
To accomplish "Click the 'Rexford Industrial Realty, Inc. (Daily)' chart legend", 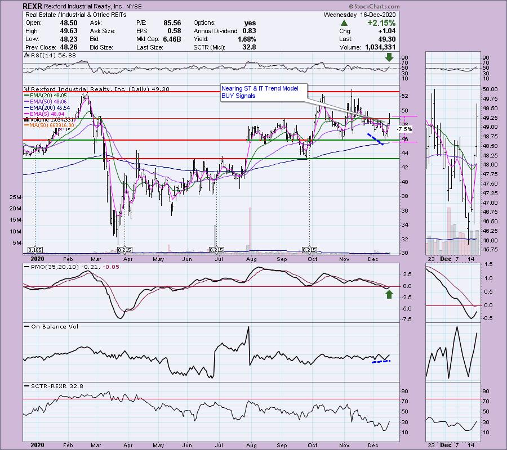I will pyautogui.click(x=89, y=89).
